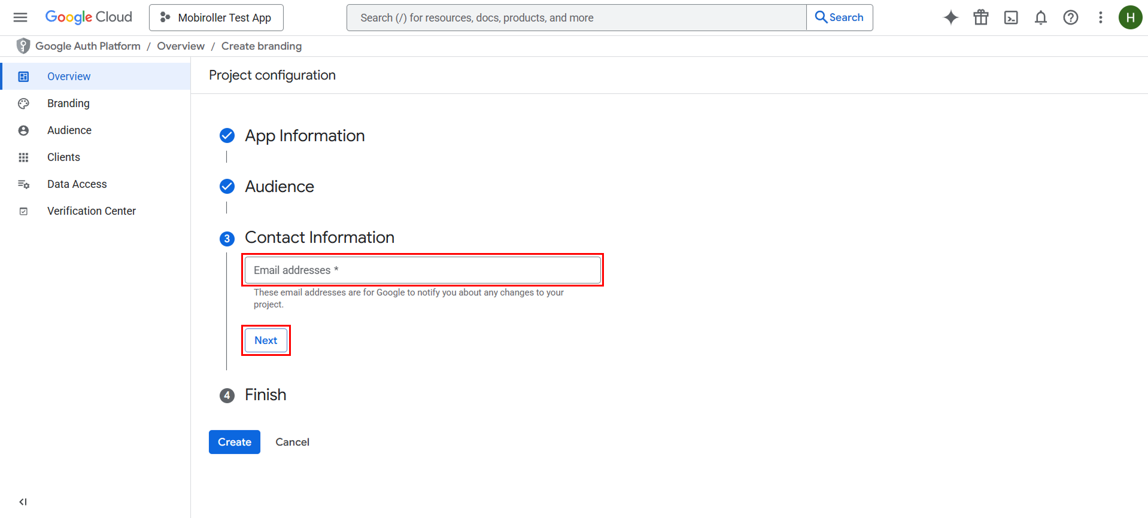Go to Overview breadcrumb link
This screenshot has height=518, width=1148.
click(x=181, y=46)
